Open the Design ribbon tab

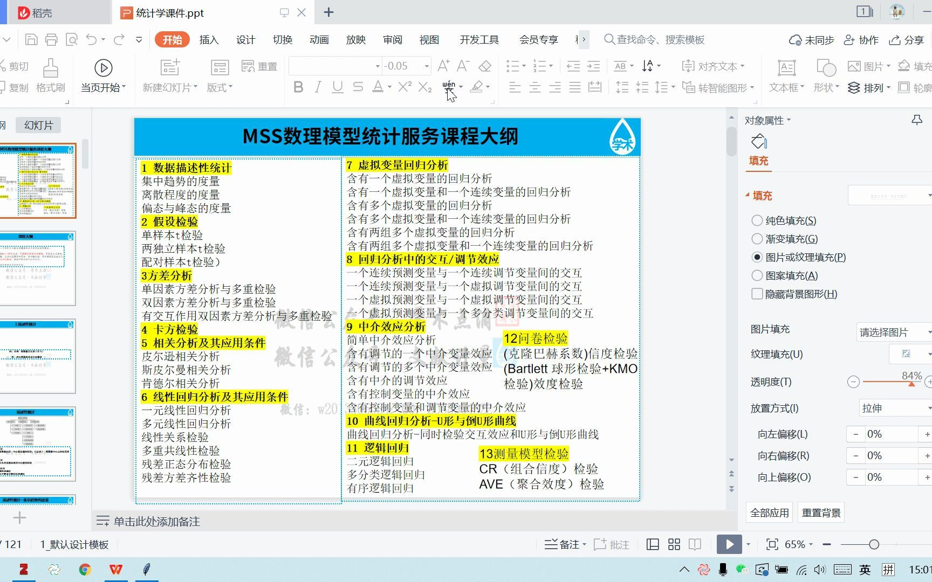[245, 39]
